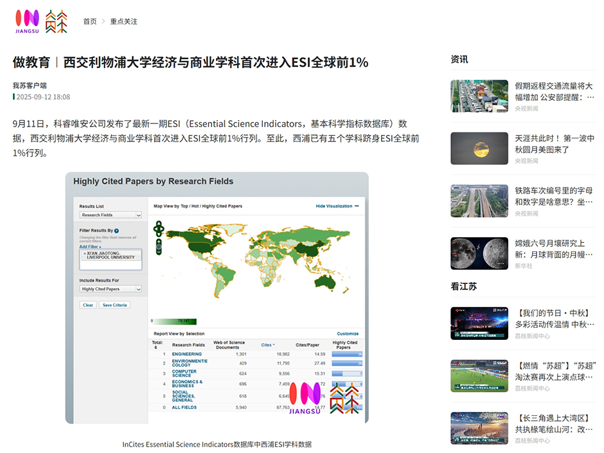This screenshot has width=604, height=453.
Task: Open the Include Results For dropdown
Action: 111,289
